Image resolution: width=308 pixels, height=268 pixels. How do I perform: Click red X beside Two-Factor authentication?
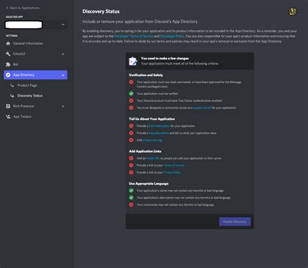131,101
